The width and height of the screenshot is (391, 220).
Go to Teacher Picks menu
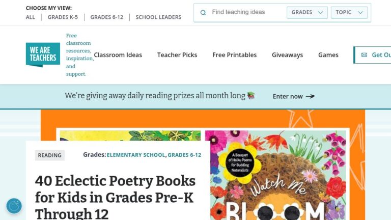177,55
